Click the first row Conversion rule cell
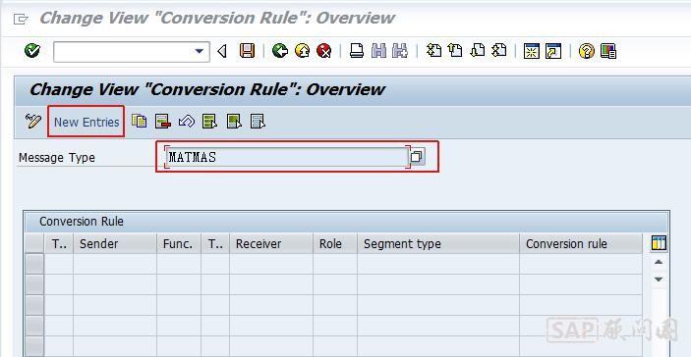 (x=581, y=264)
